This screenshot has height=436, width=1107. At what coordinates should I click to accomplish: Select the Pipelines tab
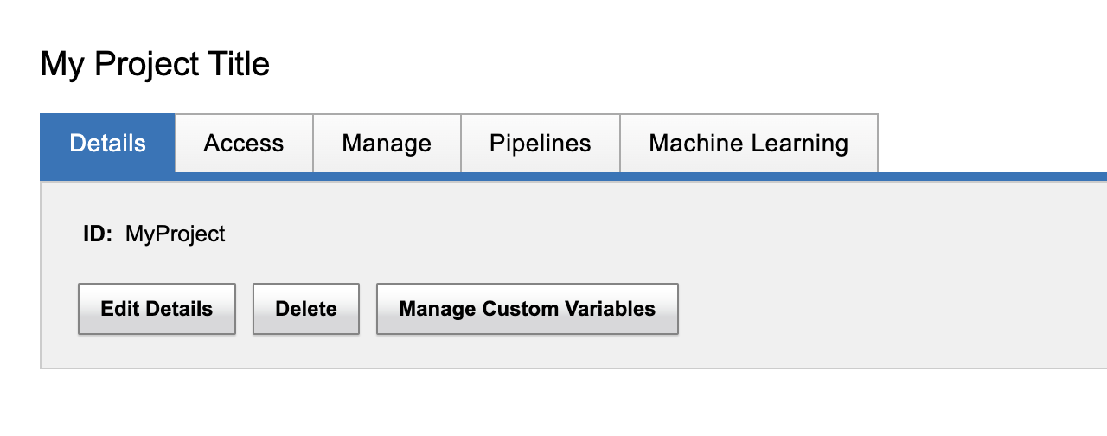click(x=541, y=144)
